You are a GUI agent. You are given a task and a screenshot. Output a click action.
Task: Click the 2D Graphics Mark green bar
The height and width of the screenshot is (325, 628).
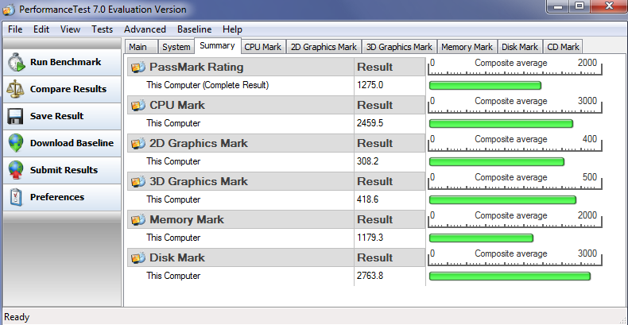[497, 161]
